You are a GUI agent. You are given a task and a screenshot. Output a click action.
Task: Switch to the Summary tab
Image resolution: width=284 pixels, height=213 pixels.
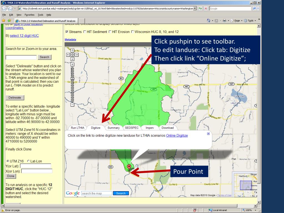[113, 128]
